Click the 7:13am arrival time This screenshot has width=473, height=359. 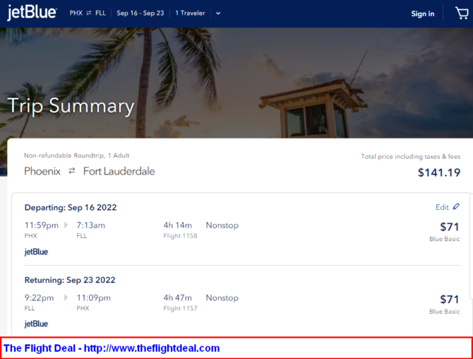coord(91,225)
